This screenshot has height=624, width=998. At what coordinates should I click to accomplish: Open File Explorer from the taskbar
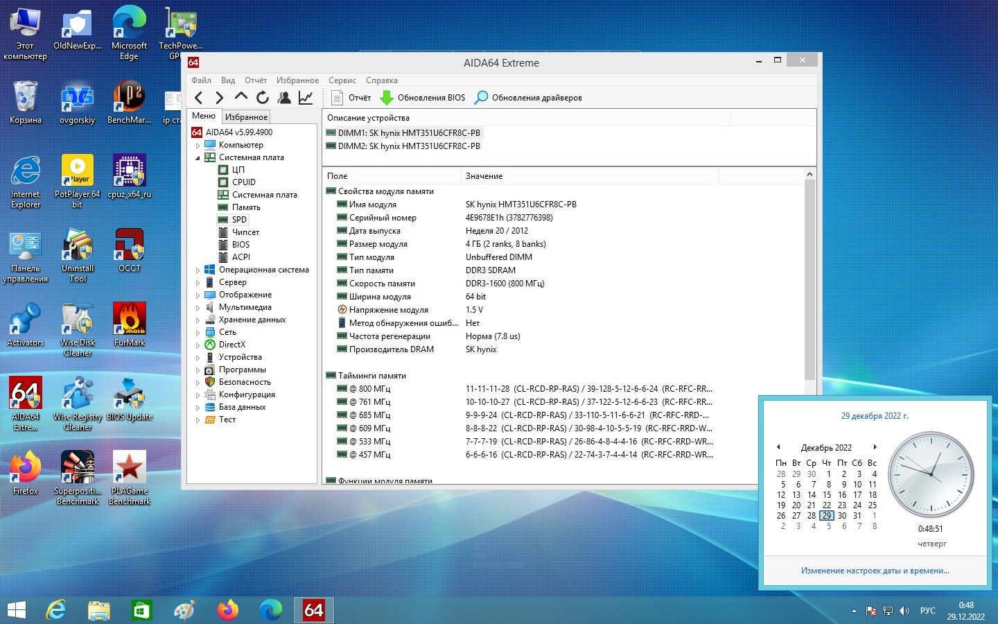(x=99, y=610)
